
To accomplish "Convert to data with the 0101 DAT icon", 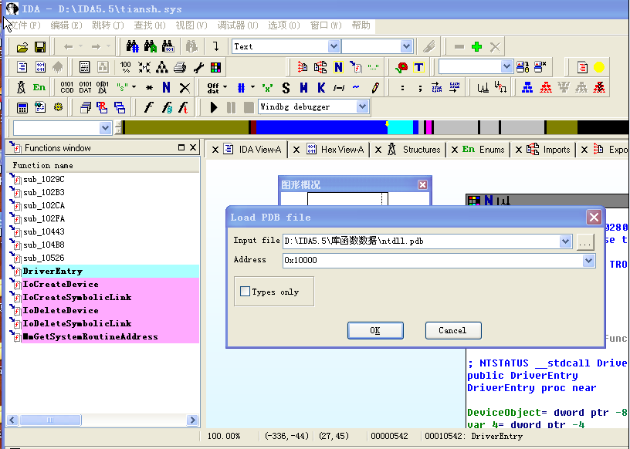I will click(x=85, y=87).
